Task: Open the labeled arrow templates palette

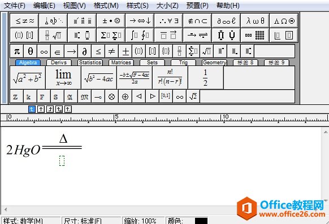Action: click(x=197, y=35)
